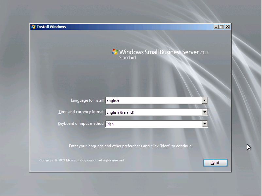
Task: Click the Install Windows title text
Action: tap(51, 27)
